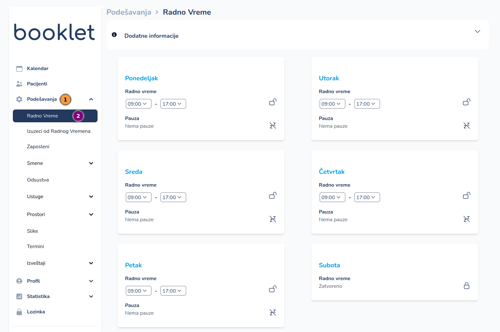Click the no-break icon in Ponedeljak card
This screenshot has width=500, height=332.
click(x=273, y=126)
